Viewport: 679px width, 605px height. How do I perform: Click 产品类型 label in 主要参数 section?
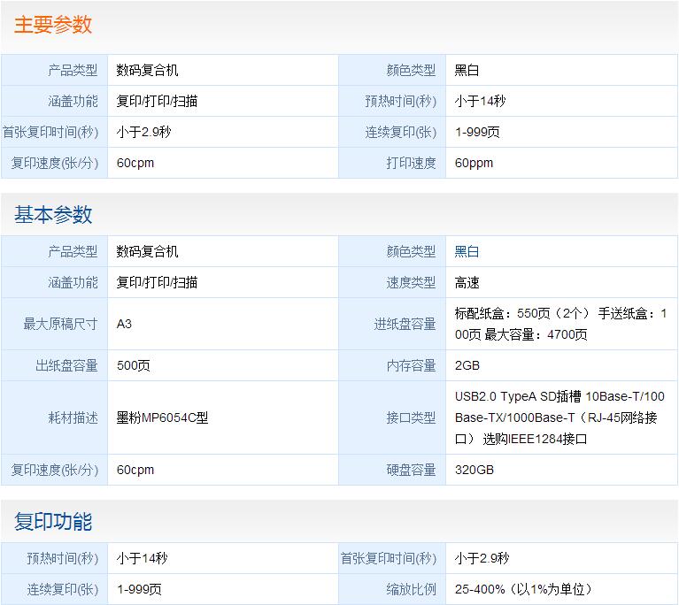(x=73, y=70)
